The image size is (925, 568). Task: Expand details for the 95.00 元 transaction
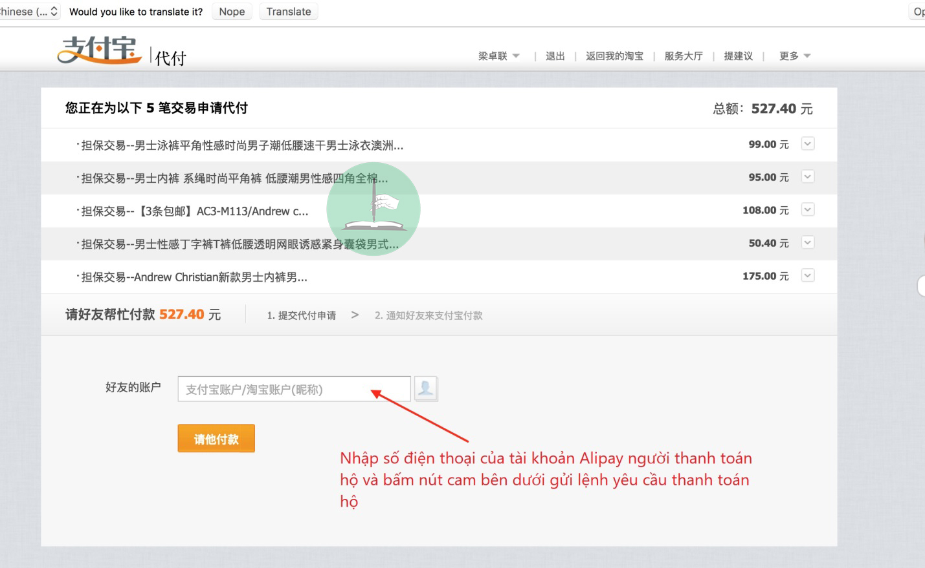pyautogui.click(x=807, y=177)
